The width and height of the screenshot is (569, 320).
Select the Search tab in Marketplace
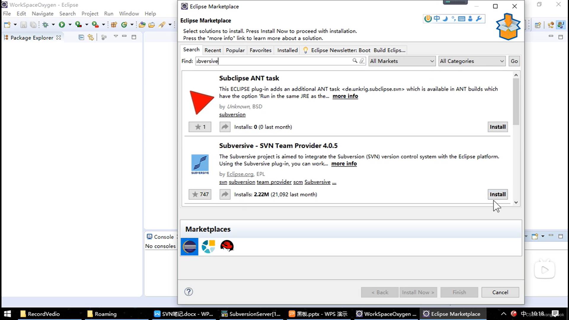point(191,49)
